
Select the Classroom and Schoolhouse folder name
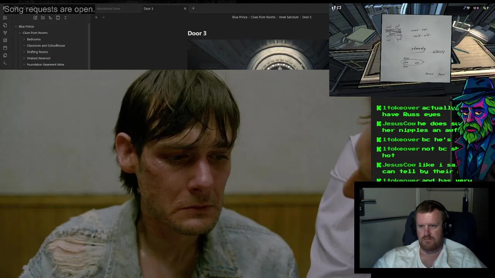[x=46, y=46]
